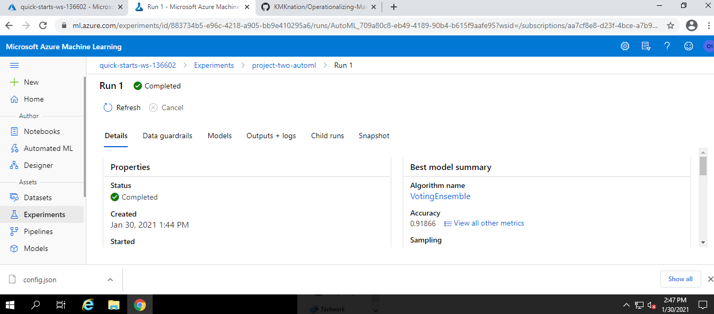714x314 pixels.
Task: Go back in browser history
Action: [10, 25]
